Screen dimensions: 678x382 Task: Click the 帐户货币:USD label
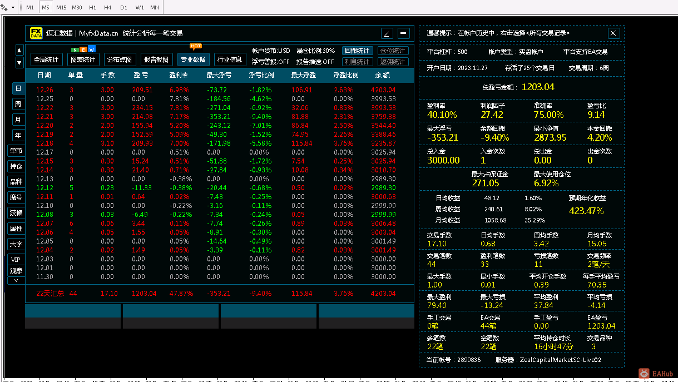coord(271,51)
